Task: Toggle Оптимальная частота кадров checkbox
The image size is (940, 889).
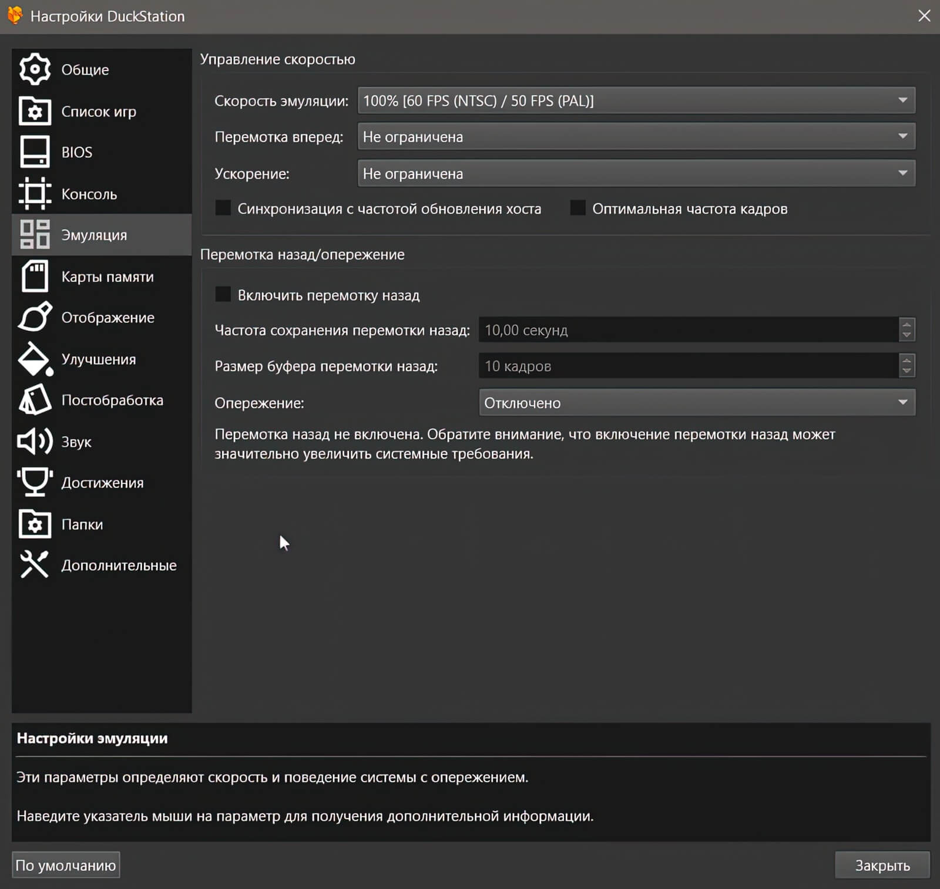Action: (578, 208)
